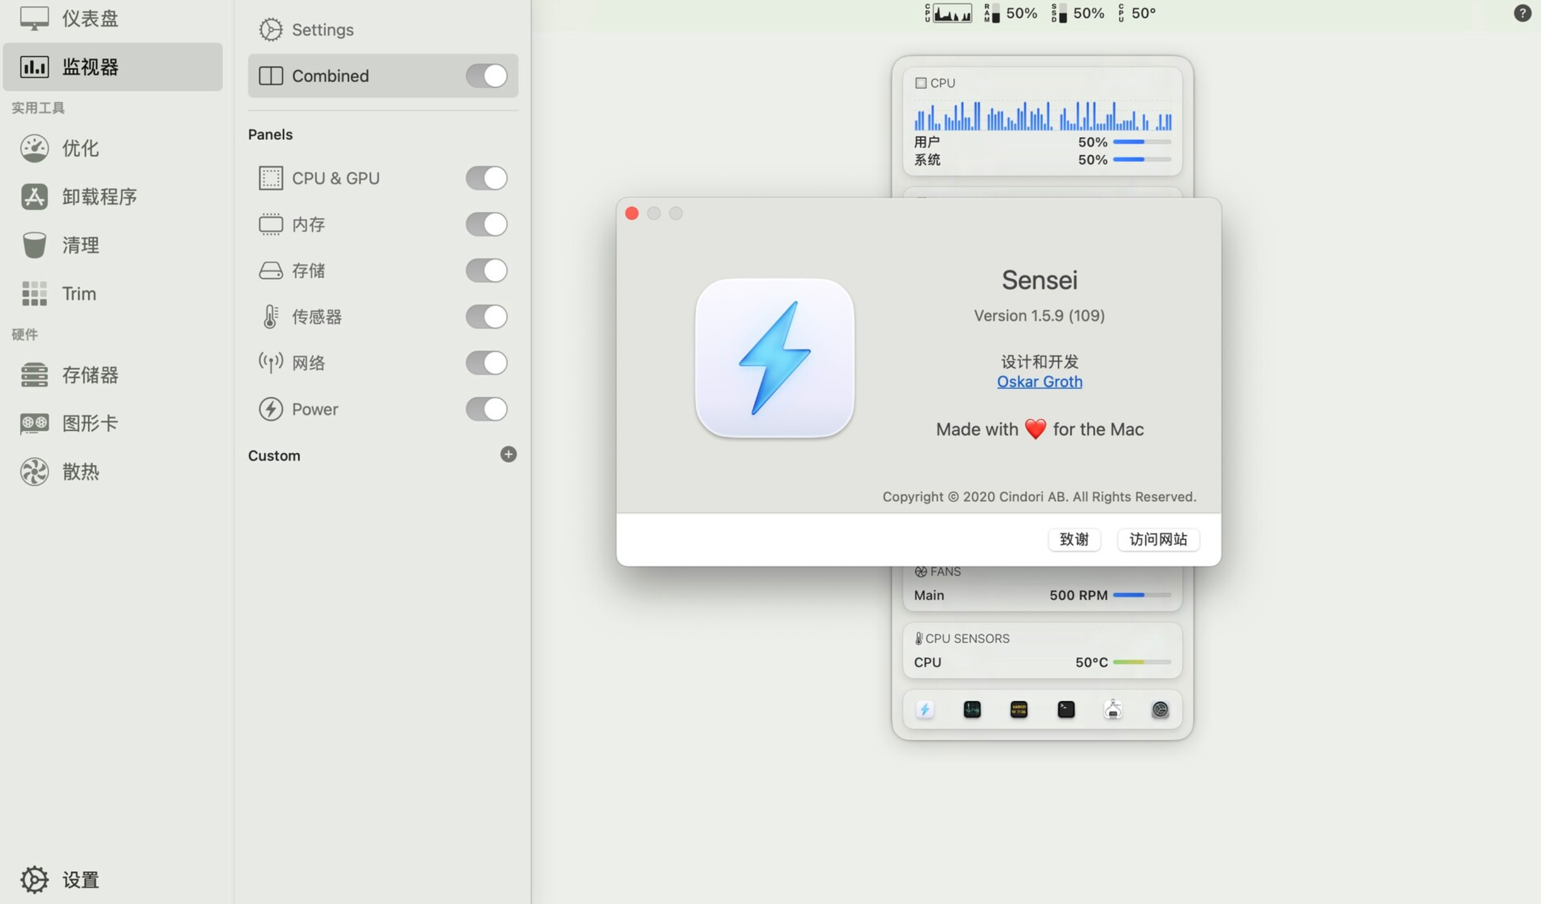This screenshot has width=1541, height=904.
Task: Open the 清理 clean tool
Action: (x=112, y=245)
